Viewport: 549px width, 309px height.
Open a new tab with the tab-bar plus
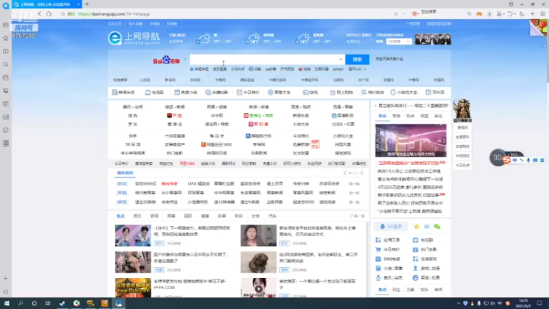click(87, 4)
